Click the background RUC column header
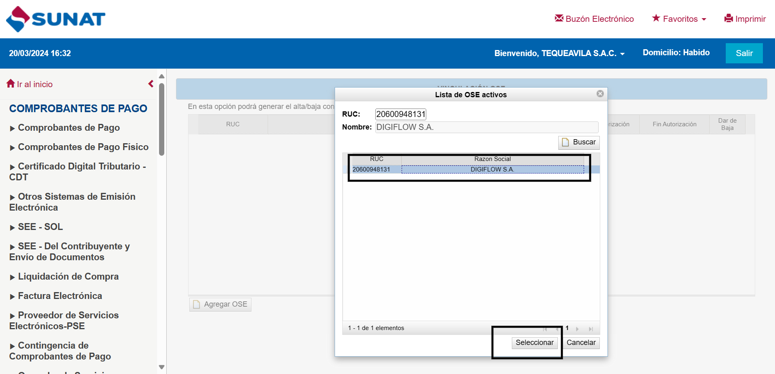Image resolution: width=775 pixels, height=374 pixels. (233, 124)
